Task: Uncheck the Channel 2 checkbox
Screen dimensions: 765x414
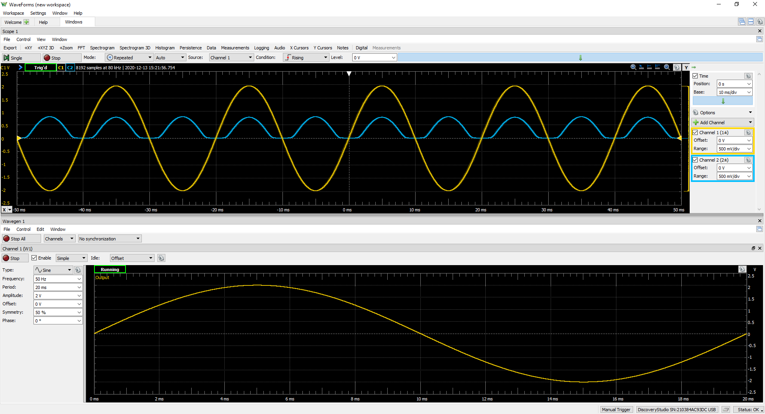Action: point(695,160)
